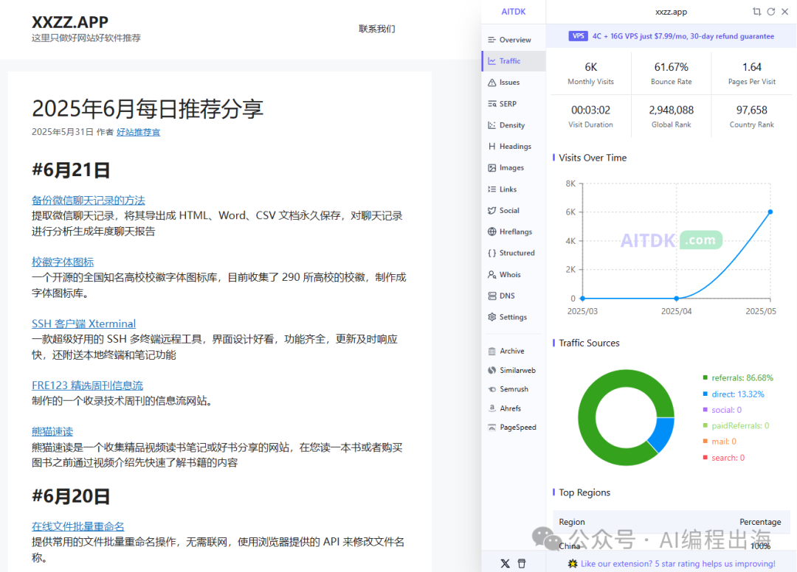Image resolution: width=797 pixels, height=572 pixels.
Task: Click the 2025/05 data point on chart
Action: (770, 212)
